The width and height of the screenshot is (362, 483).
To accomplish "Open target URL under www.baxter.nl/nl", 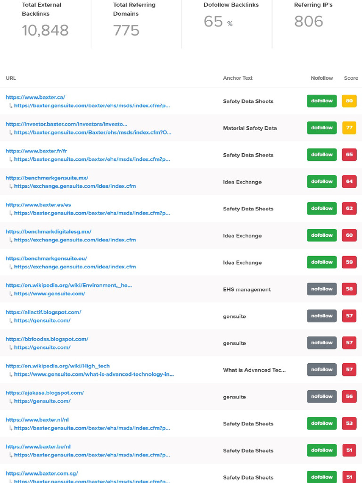I will point(92,428).
